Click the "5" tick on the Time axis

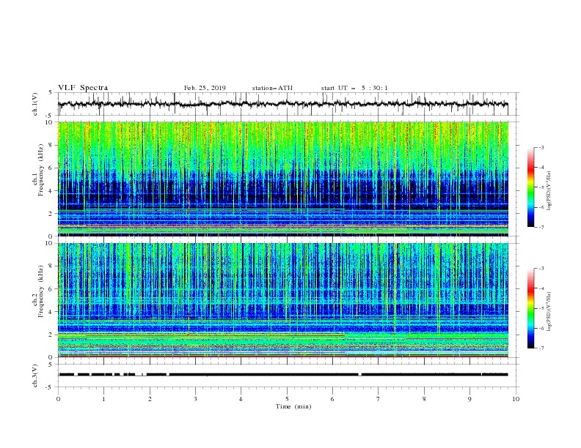click(287, 399)
